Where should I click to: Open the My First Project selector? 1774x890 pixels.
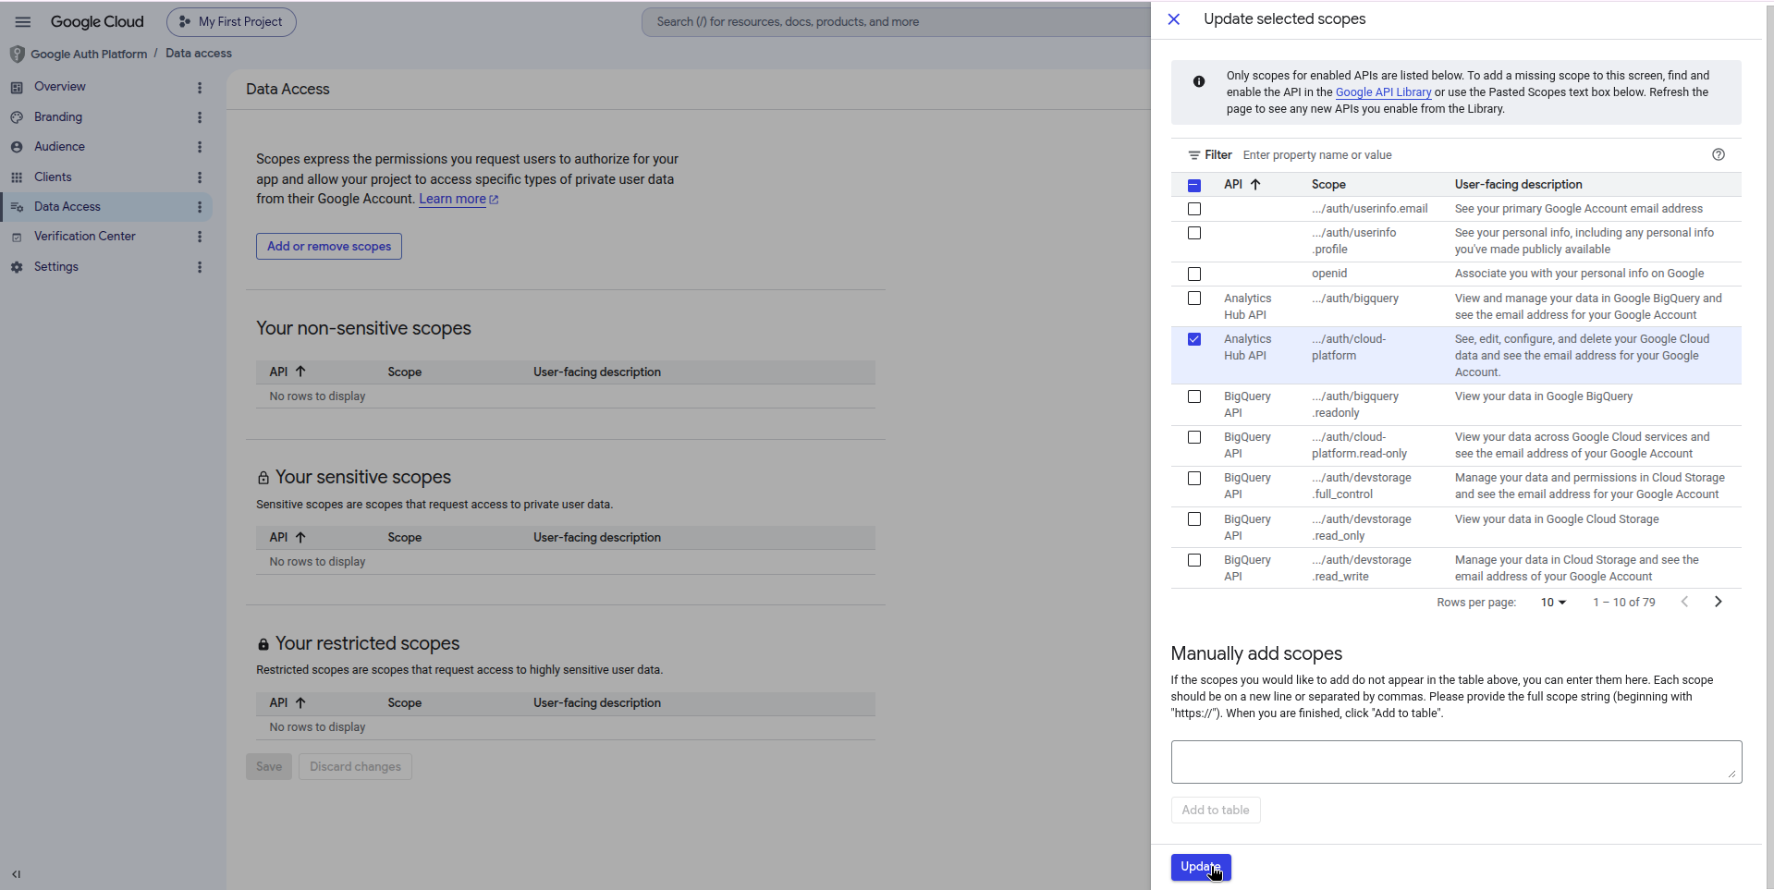point(231,21)
